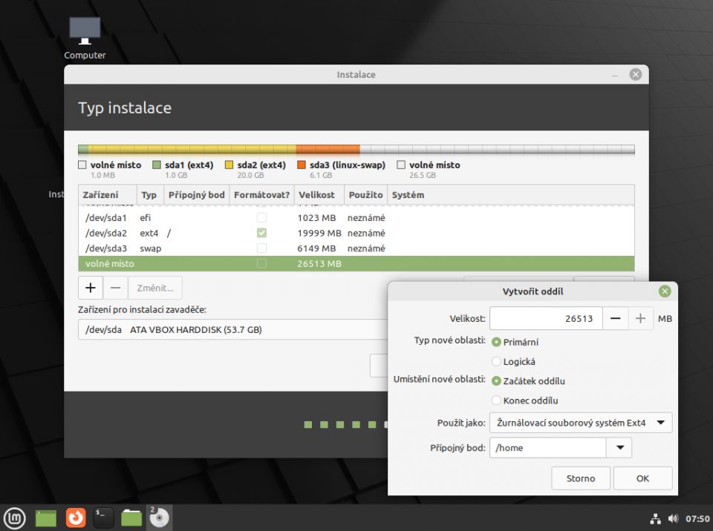
Task: Toggle format checkbox on volné místo row
Action: pyautogui.click(x=261, y=264)
